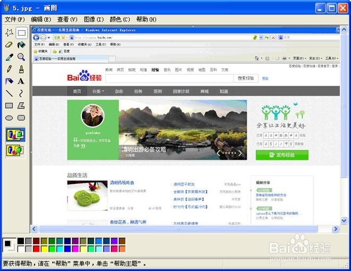The image size is (351, 271).
Task: Select the olive color swatch
Action: tap(44, 241)
